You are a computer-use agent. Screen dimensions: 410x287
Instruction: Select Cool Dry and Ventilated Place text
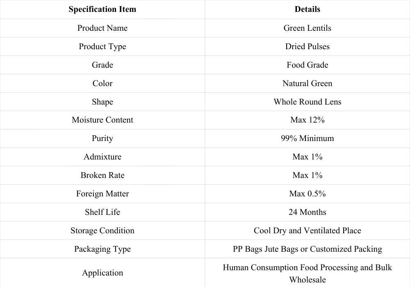point(307,230)
